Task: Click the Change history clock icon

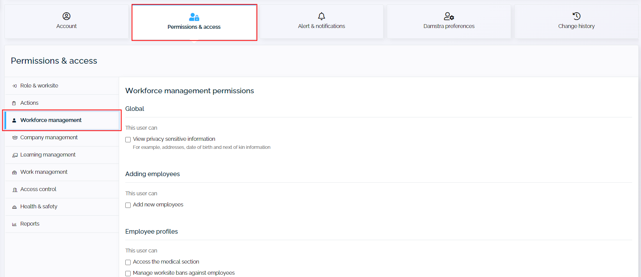Action: pos(576,16)
